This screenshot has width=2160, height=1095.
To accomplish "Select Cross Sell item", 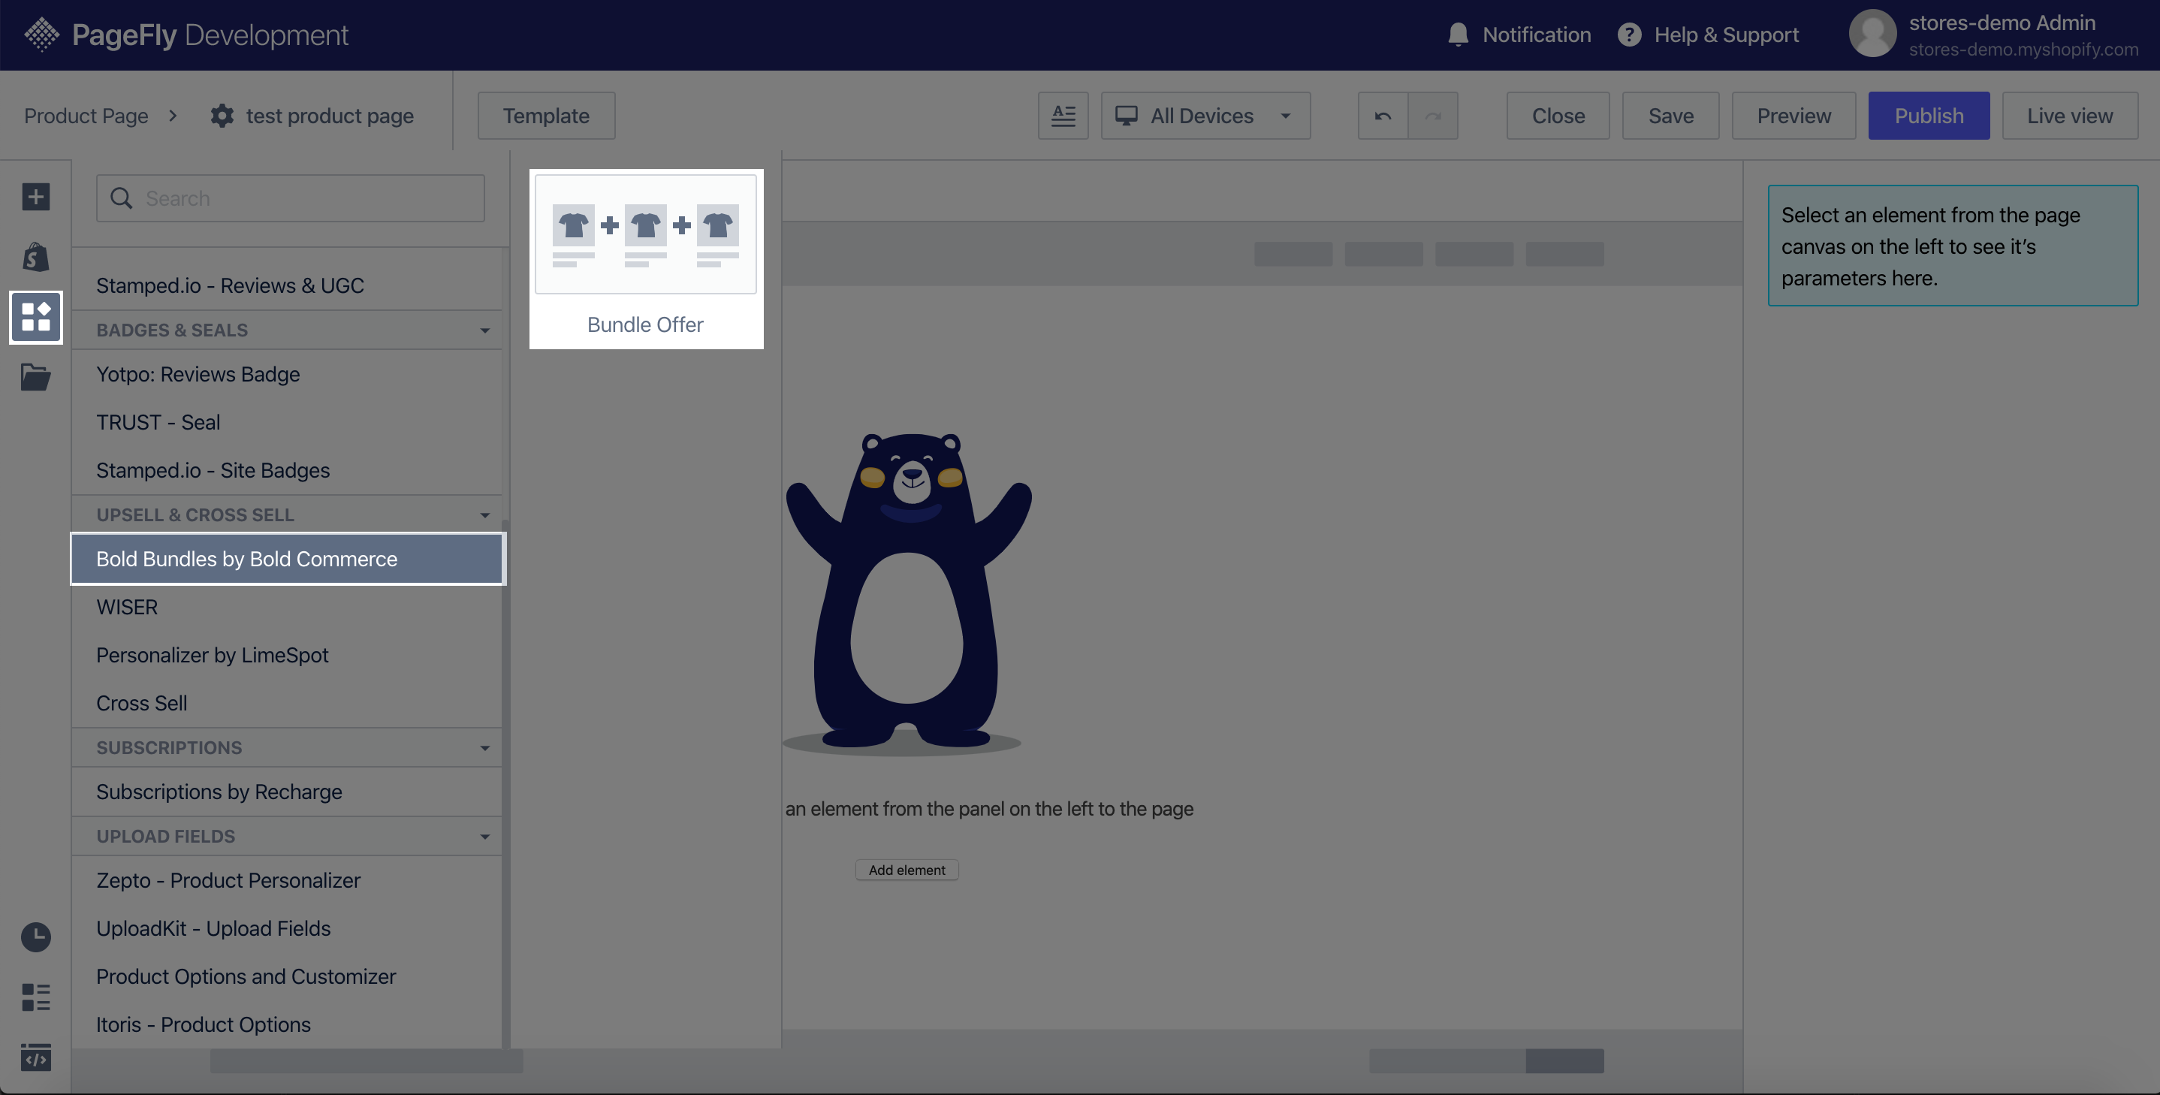I will 288,704.
